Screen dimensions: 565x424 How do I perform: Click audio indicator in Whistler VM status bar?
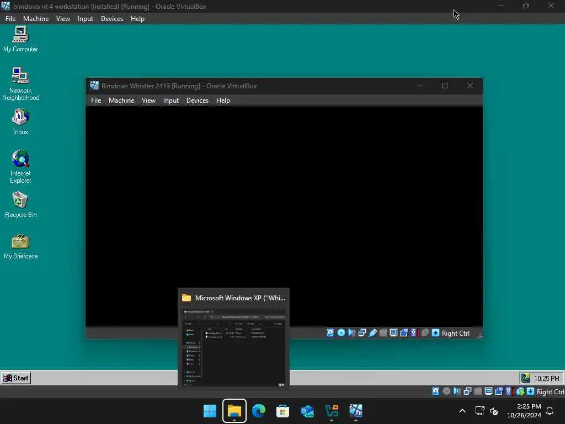[x=351, y=333]
